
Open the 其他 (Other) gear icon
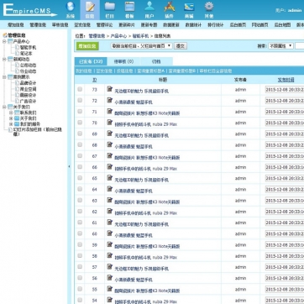209,9
